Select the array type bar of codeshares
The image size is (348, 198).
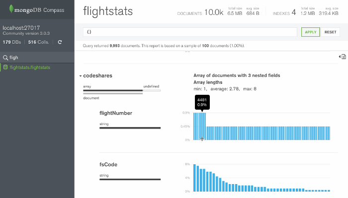click(113, 90)
